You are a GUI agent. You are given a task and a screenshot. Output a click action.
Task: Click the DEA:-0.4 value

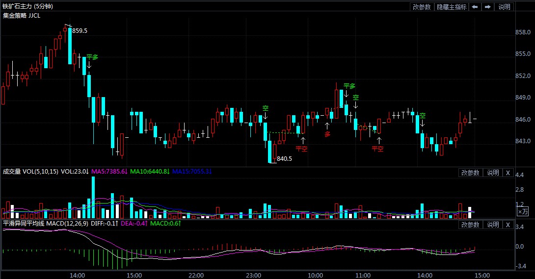coord(134,224)
